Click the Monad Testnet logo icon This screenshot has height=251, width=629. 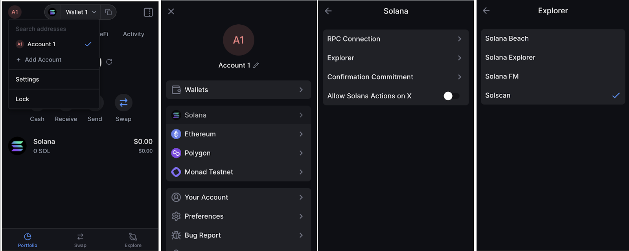[176, 172]
